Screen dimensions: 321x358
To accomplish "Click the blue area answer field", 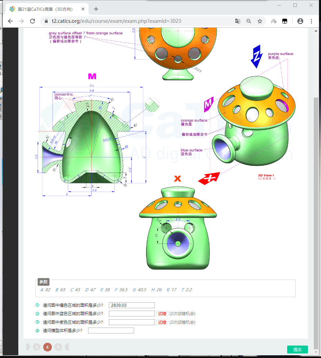I will click(x=132, y=314).
